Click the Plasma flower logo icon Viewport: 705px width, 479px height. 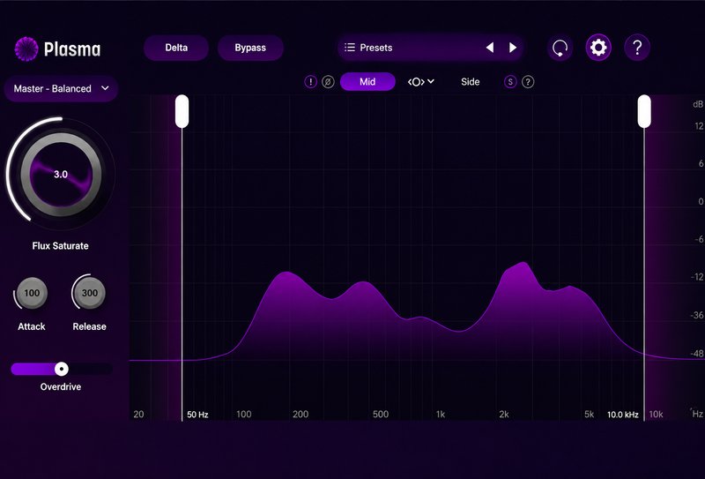tap(26, 49)
